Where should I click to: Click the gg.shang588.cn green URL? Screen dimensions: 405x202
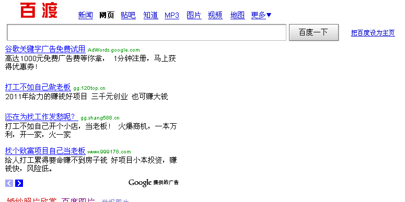tap(100, 118)
